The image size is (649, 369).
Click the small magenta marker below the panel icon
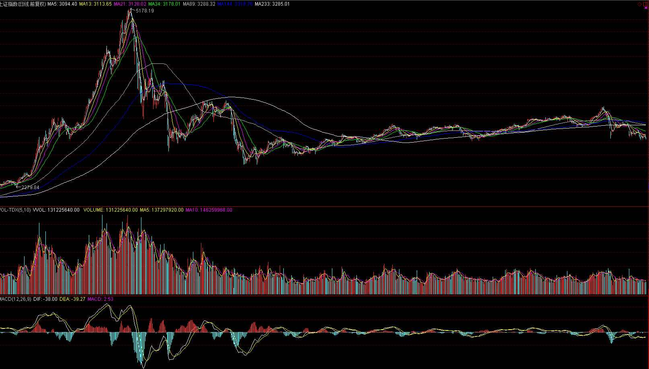pos(646,8)
